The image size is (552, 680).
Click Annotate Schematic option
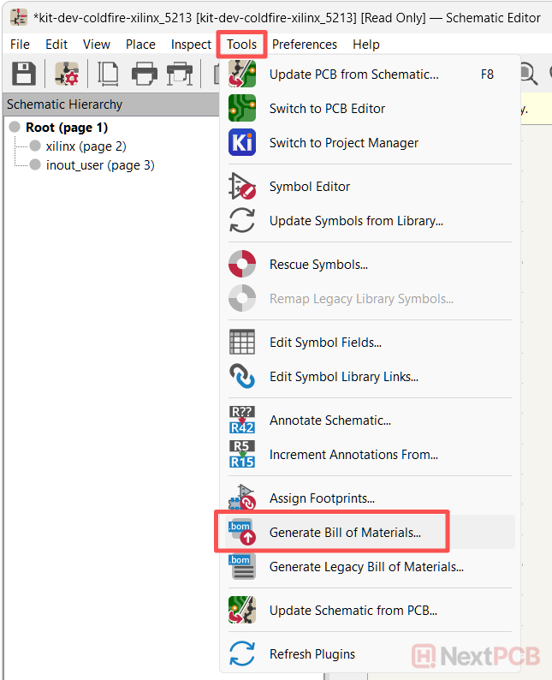pos(329,421)
